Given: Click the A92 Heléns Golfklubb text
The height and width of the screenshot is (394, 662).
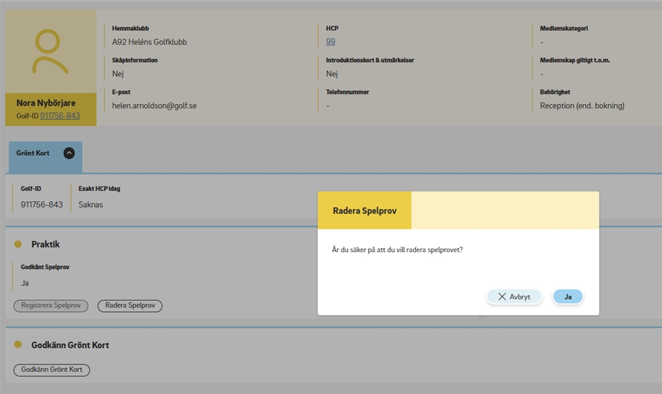Looking at the screenshot, I should tap(150, 42).
